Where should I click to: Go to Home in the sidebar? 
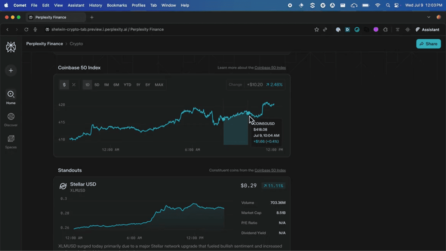click(x=11, y=97)
